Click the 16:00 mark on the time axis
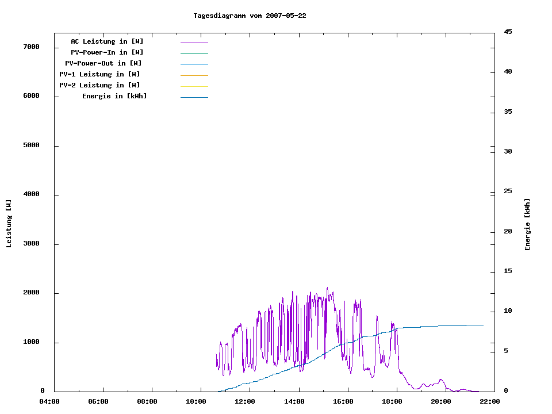 tap(343, 402)
